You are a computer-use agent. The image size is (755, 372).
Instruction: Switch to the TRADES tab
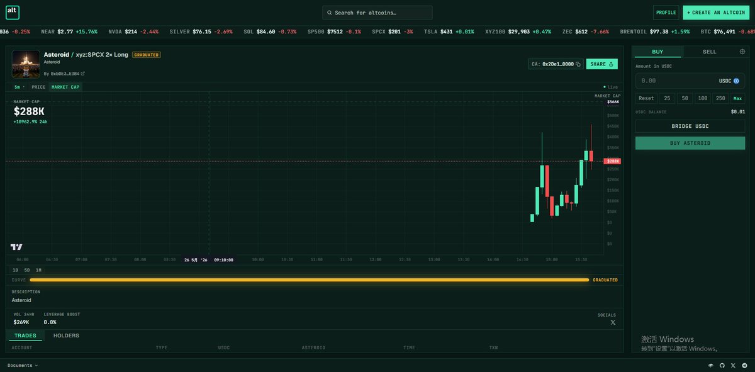tap(25, 335)
